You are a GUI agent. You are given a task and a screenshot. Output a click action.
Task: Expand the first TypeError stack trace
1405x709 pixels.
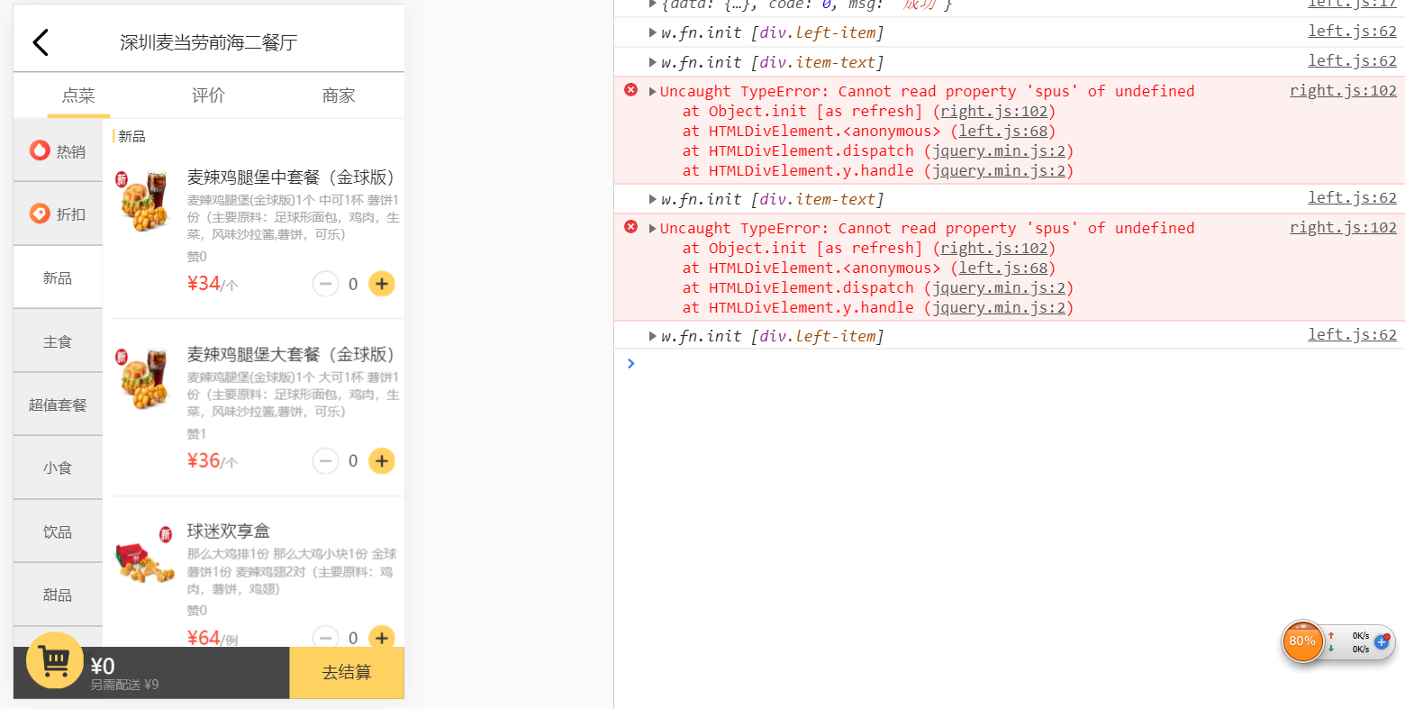pyautogui.click(x=653, y=91)
